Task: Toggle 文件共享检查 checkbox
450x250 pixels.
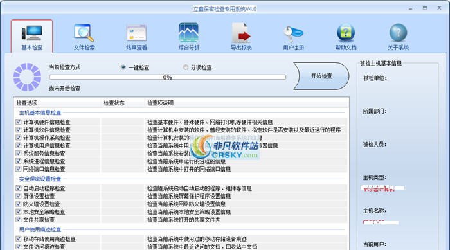Action: point(19,220)
